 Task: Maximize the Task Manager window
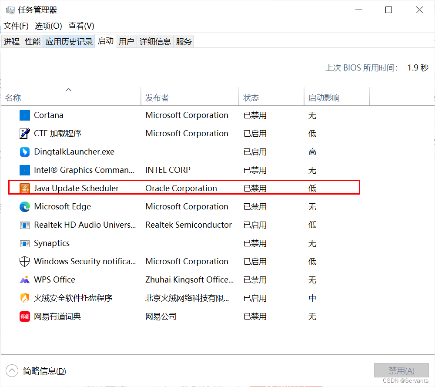(388, 10)
